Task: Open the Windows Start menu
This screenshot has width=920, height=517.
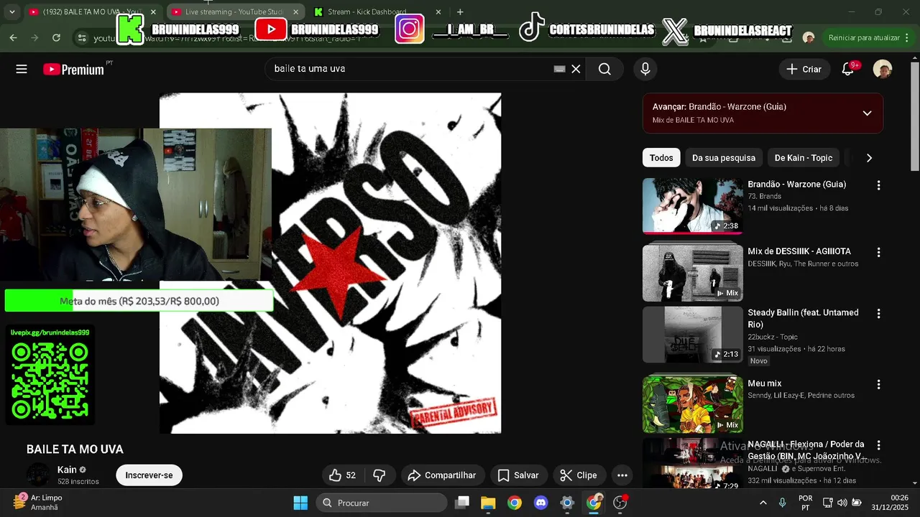Action: (x=300, y=503)
